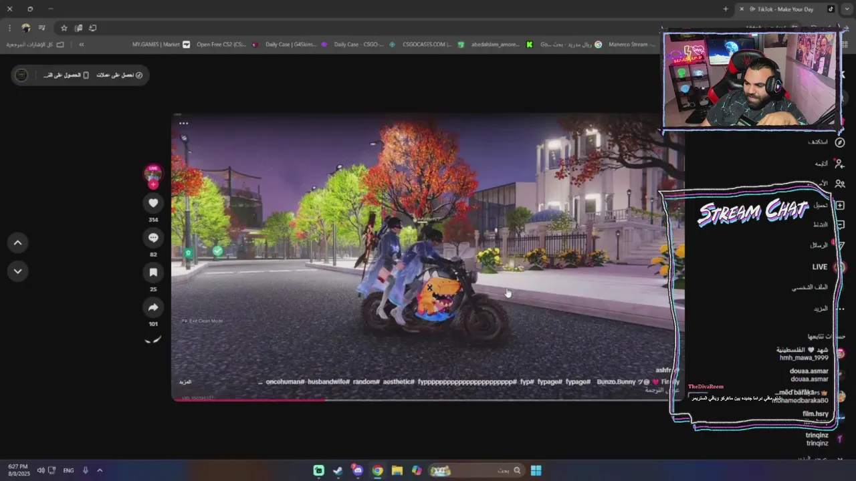The image size is (856, 481).
Task: Click the Get Coins button
Action: (119, 75)
